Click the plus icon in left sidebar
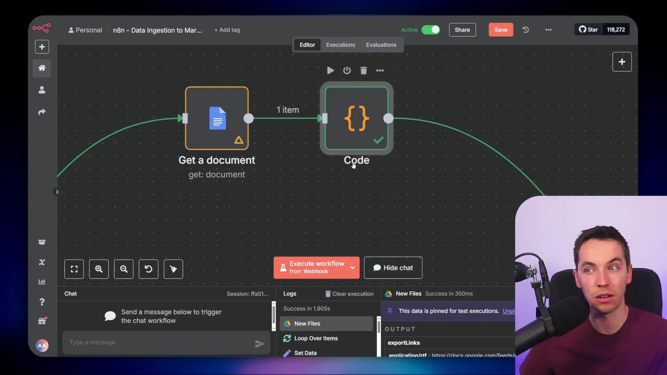Image resolution: width=667 pixels, height=375 pixels. coord(42,47)
